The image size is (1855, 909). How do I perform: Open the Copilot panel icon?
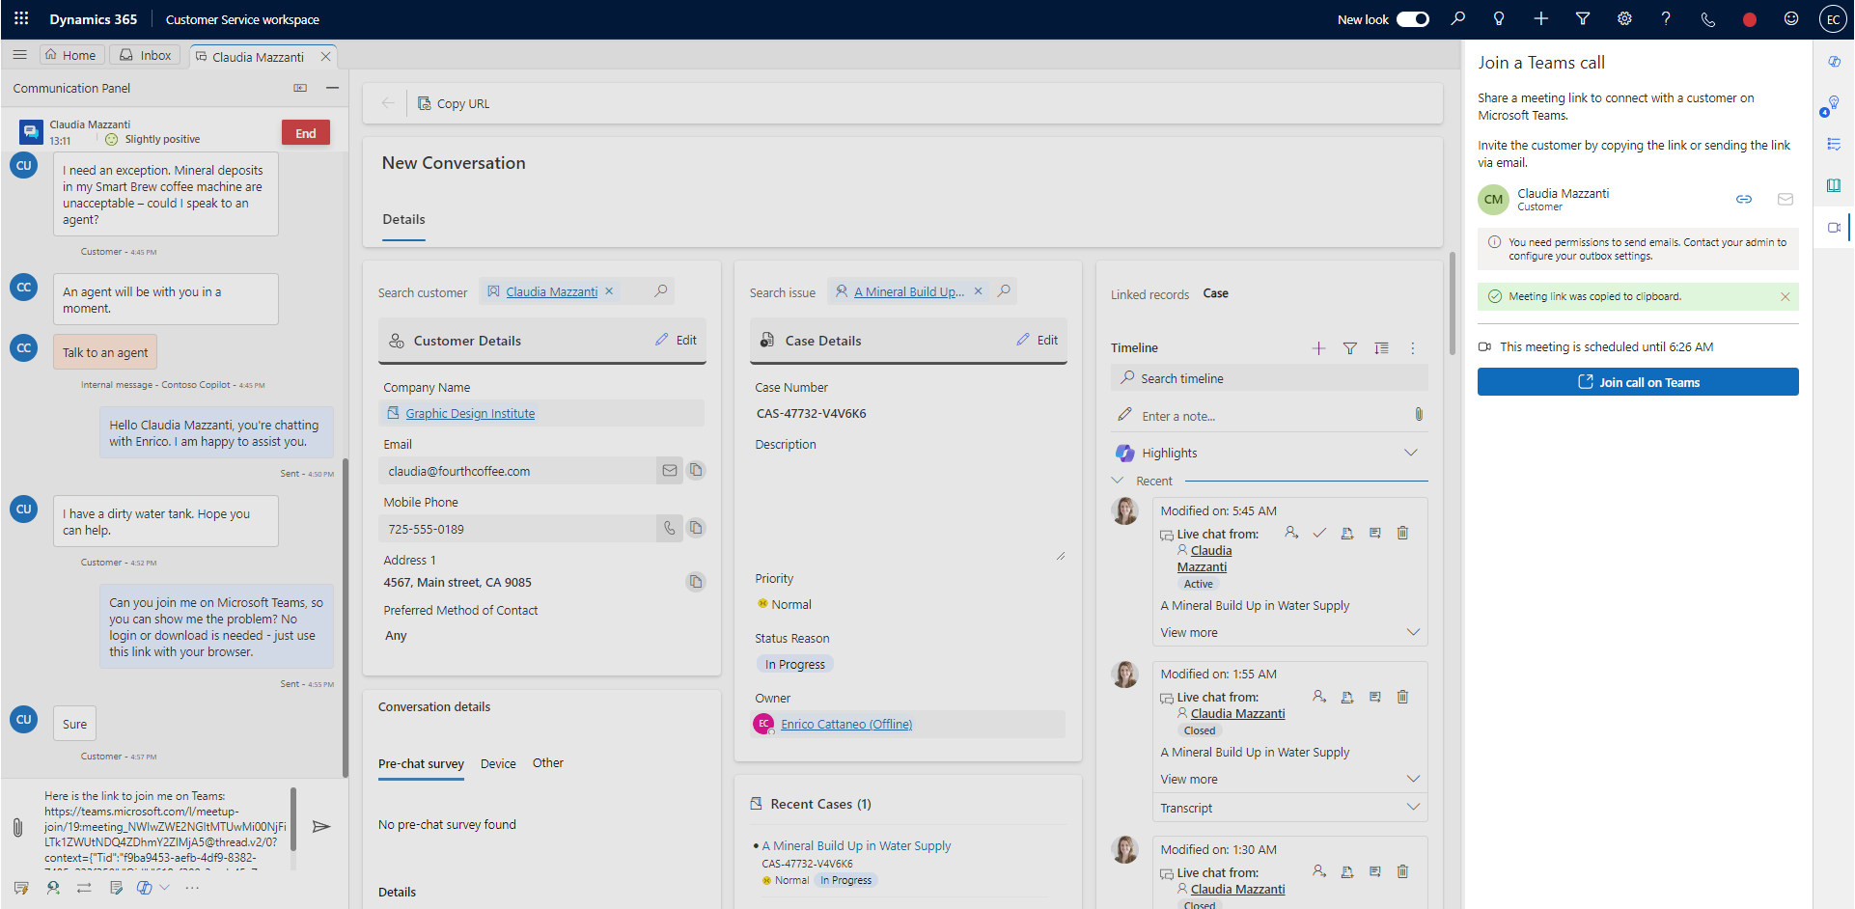point(1835,60)
